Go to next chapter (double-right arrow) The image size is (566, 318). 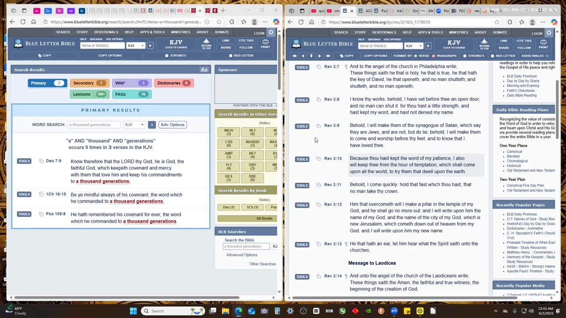(x=328, y=56)
